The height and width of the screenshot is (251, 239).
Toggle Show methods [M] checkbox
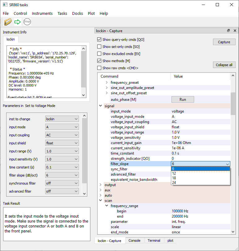pyautogui.click(x=99, y=61)
